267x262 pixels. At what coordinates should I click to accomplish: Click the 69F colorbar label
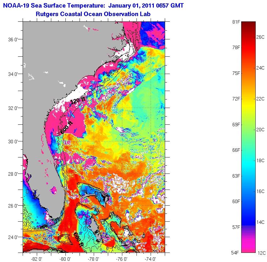point(236,125)
